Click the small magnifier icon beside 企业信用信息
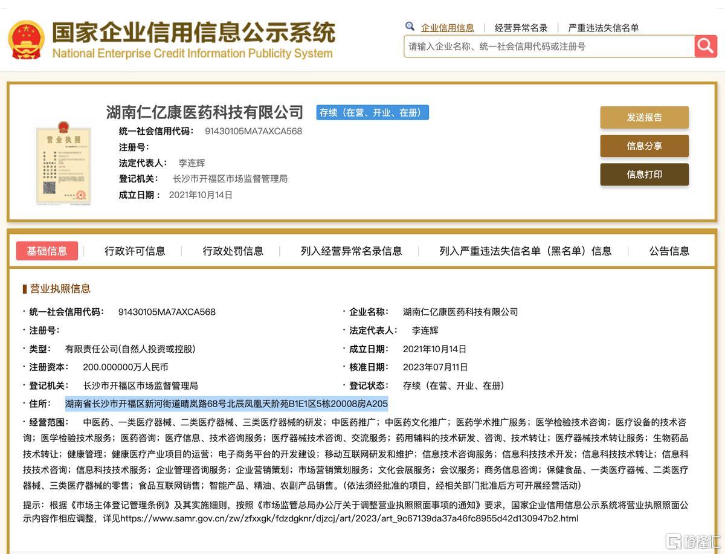Viewport: 725px width, 554px height. (410, 27)
